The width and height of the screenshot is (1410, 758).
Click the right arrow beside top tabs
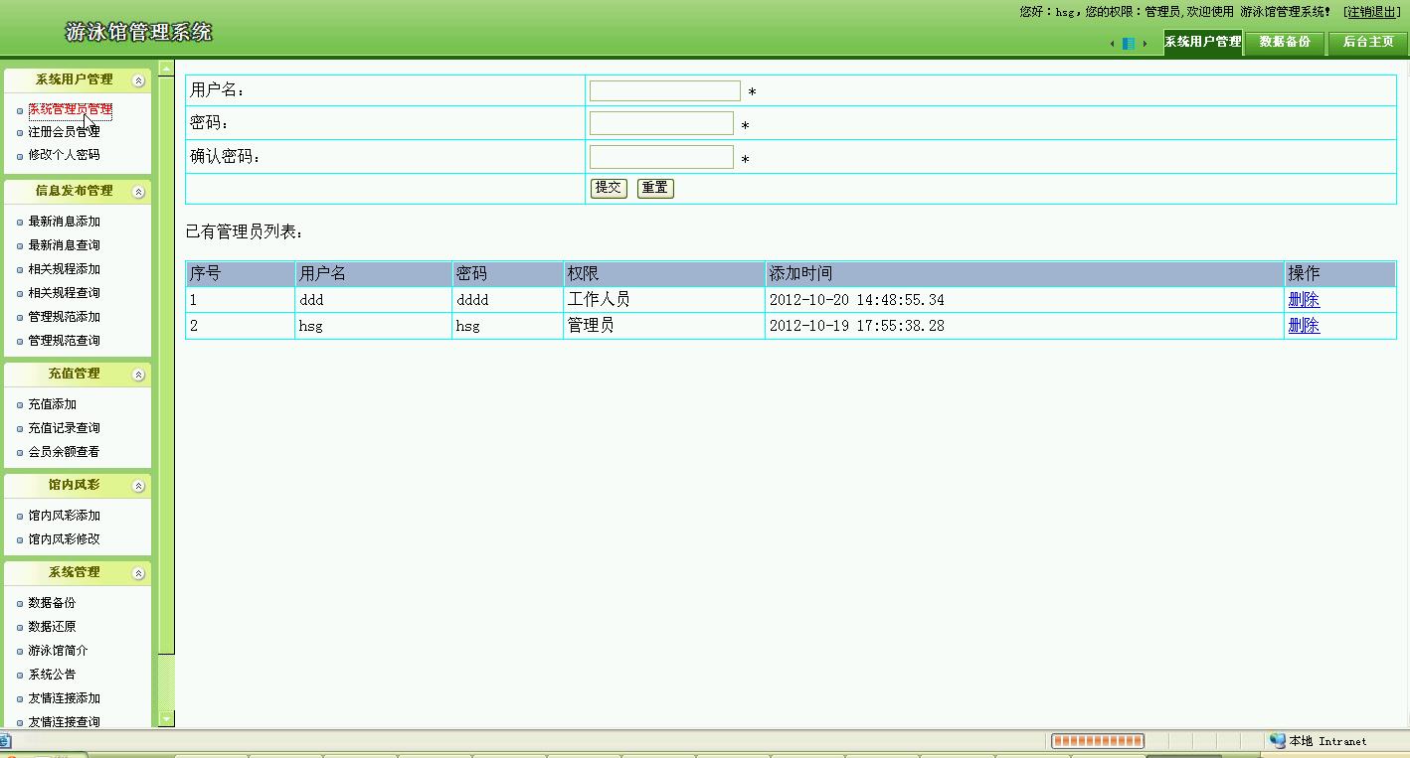[1146, 44]
